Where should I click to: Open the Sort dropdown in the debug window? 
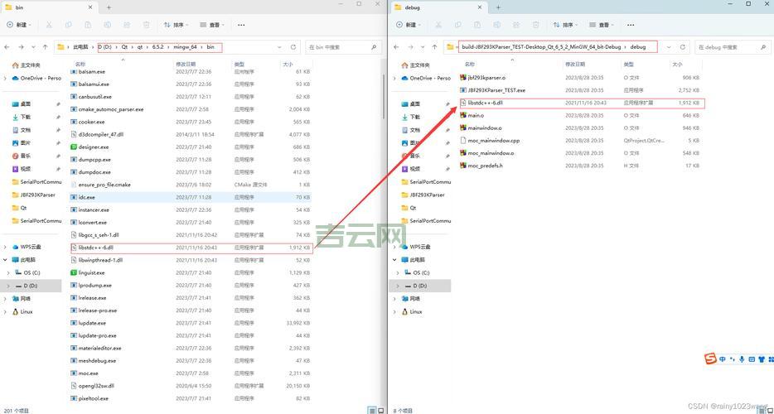click(x=566, y=25)
